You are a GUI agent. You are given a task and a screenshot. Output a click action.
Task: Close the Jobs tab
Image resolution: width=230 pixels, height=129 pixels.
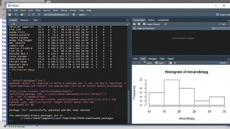(39, 20)
